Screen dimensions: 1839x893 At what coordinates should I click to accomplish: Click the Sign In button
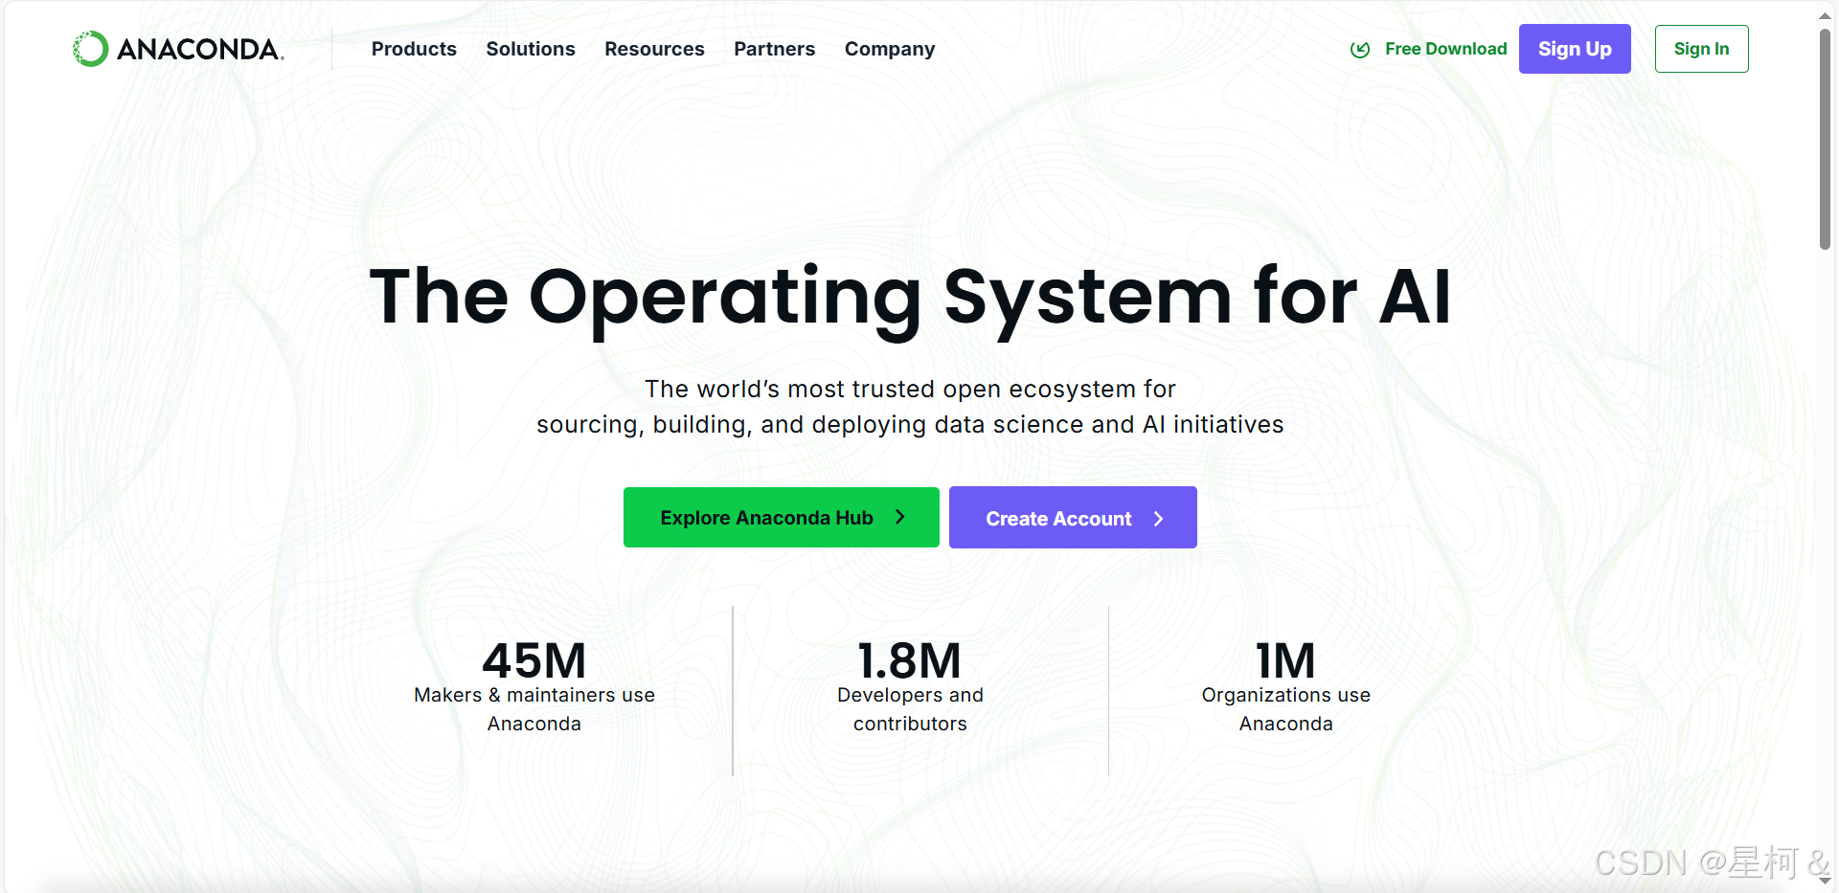click(1701, 49)
